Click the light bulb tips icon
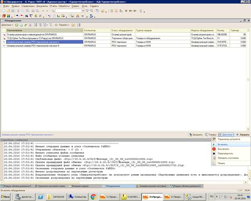The image size is (251, 201). click(x=141, y=11)
